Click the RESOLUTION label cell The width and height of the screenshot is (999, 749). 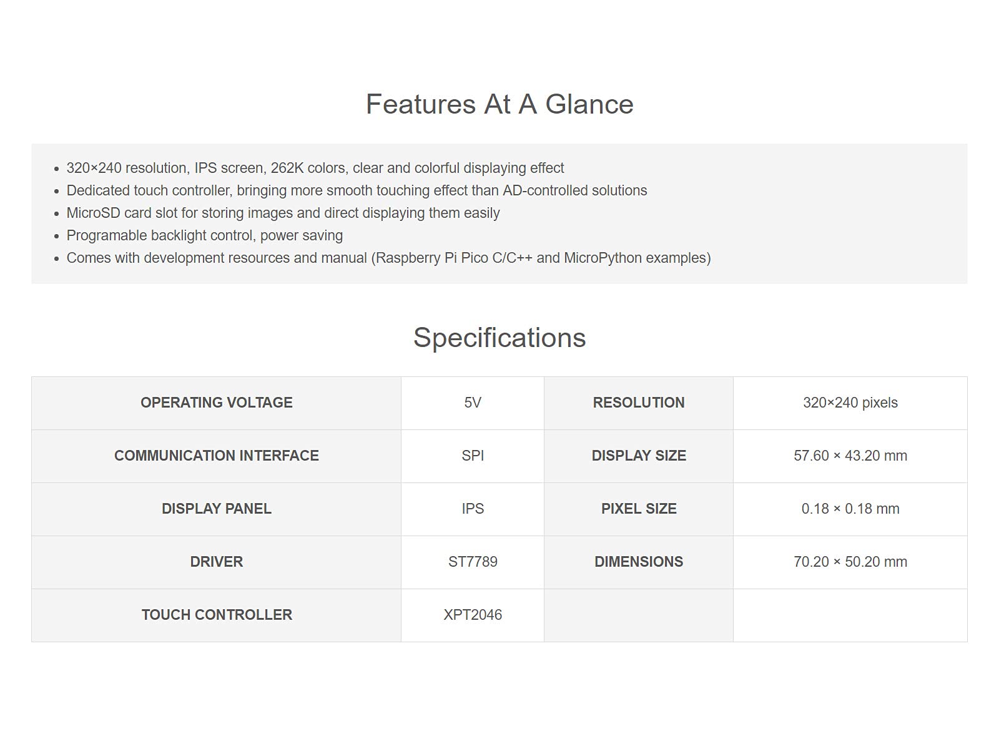(x=639, y=403)
